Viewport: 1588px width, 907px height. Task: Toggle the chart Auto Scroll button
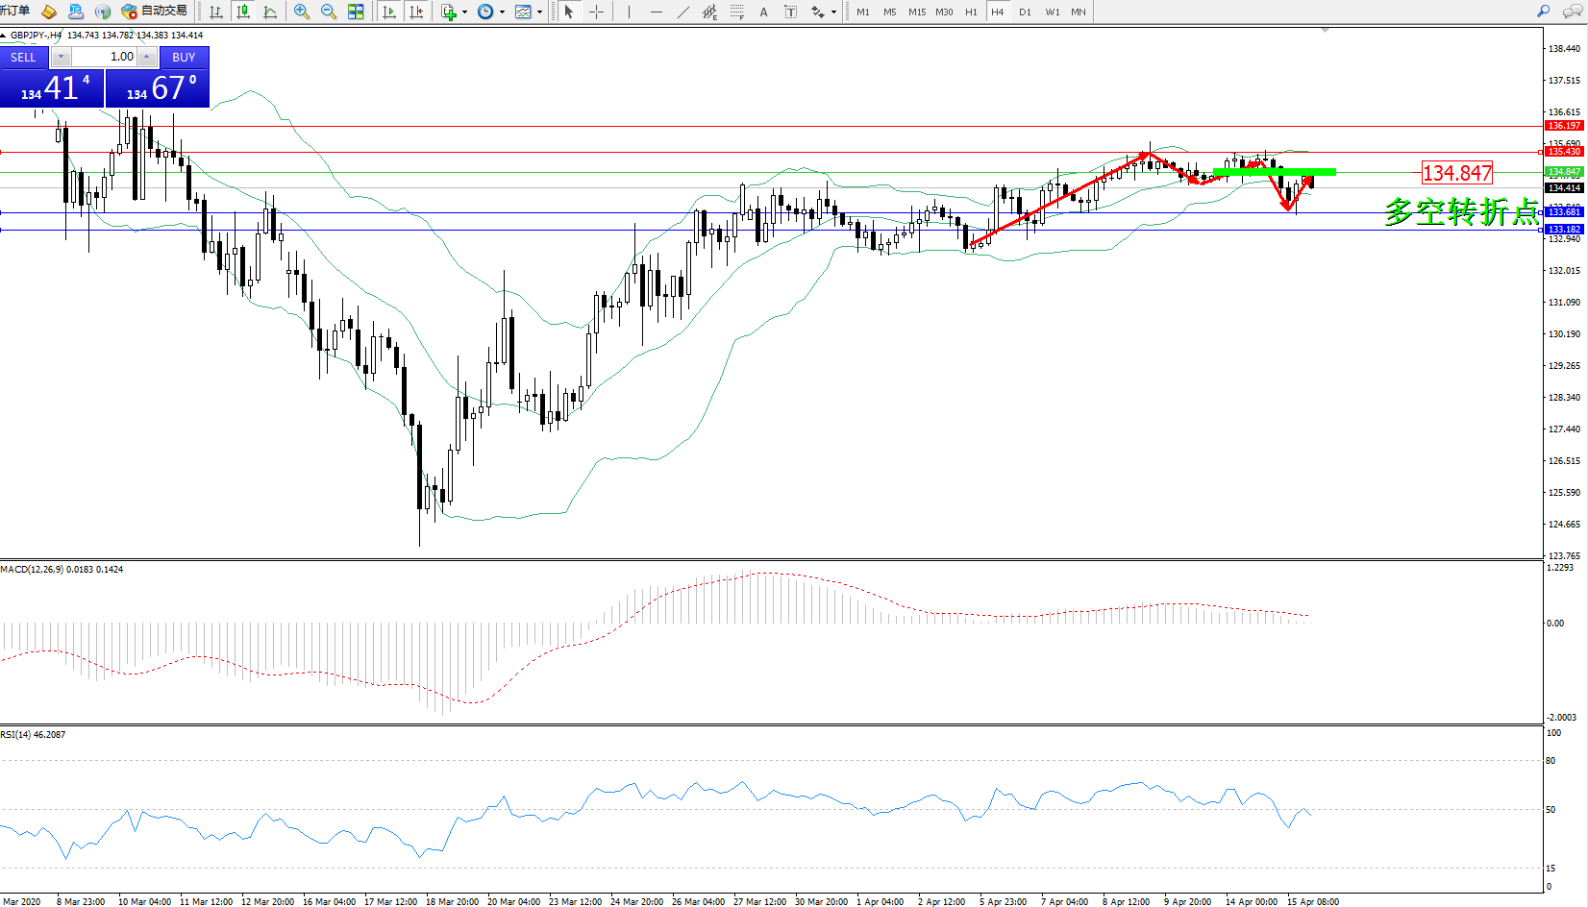(389, 12)
